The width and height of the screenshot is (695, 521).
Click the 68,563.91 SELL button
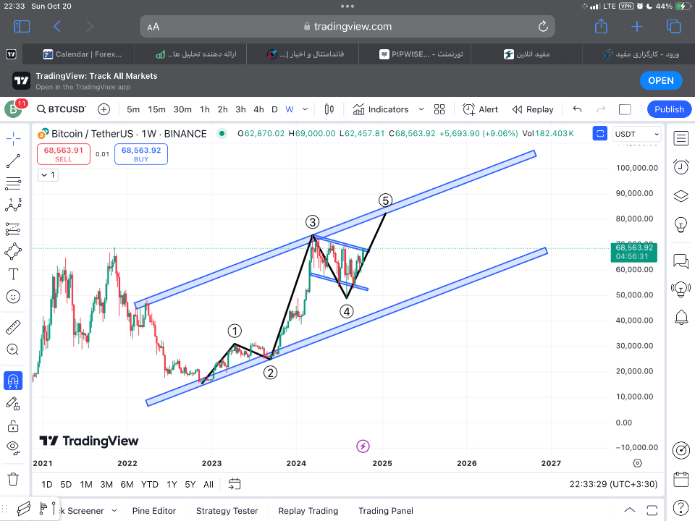(64, 154)
